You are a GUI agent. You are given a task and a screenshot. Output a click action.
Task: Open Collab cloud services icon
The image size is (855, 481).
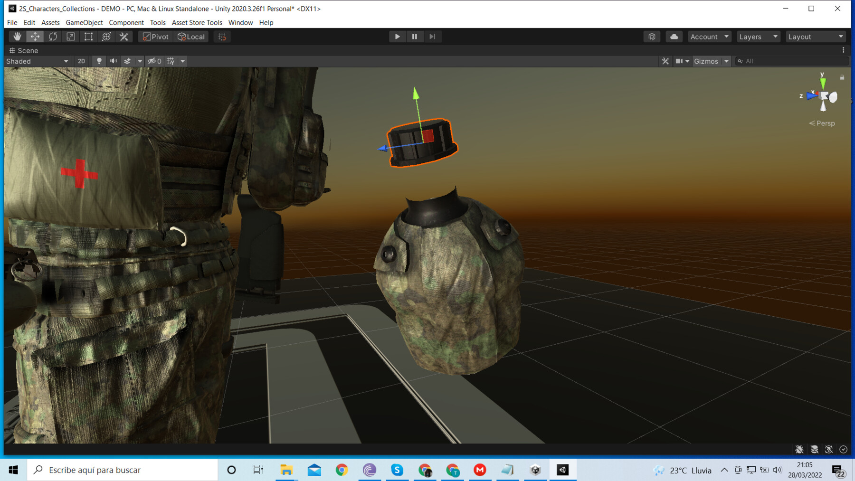pyautogui.click(x=674, y=37)
